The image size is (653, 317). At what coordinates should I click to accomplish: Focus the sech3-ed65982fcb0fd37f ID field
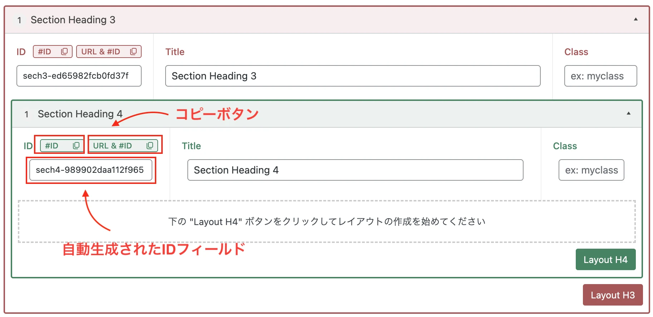79,76
